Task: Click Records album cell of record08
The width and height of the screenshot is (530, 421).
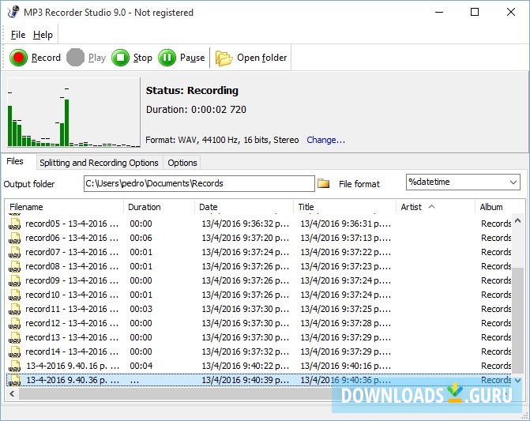Action: click(496, 266)
